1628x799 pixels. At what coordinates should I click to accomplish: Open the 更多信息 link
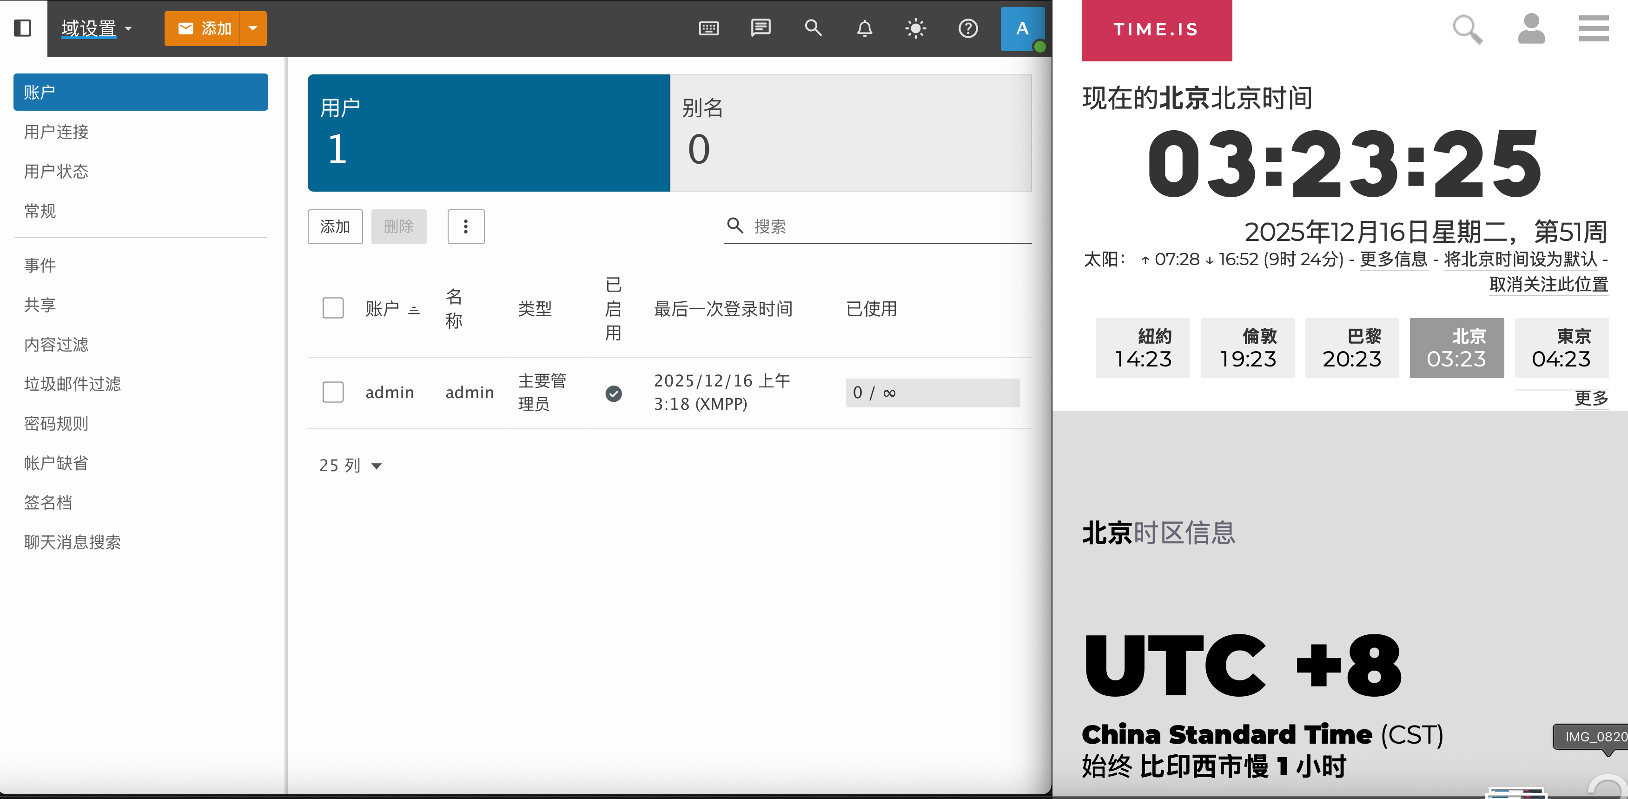(x=1393, y=259)
